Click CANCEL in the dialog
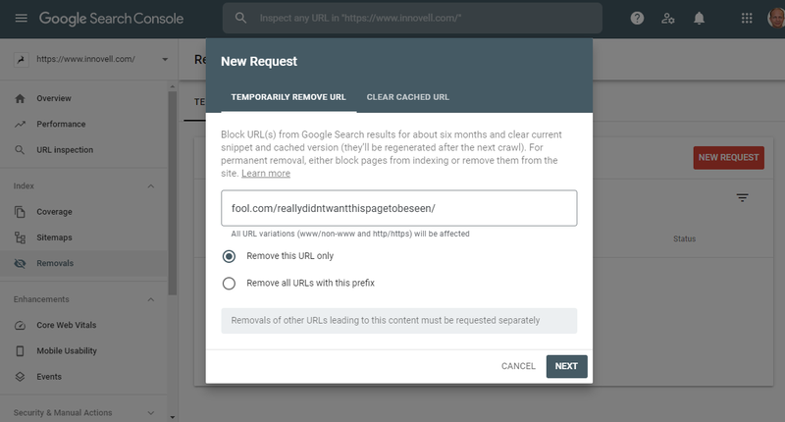785x422 pixels. 518,366
